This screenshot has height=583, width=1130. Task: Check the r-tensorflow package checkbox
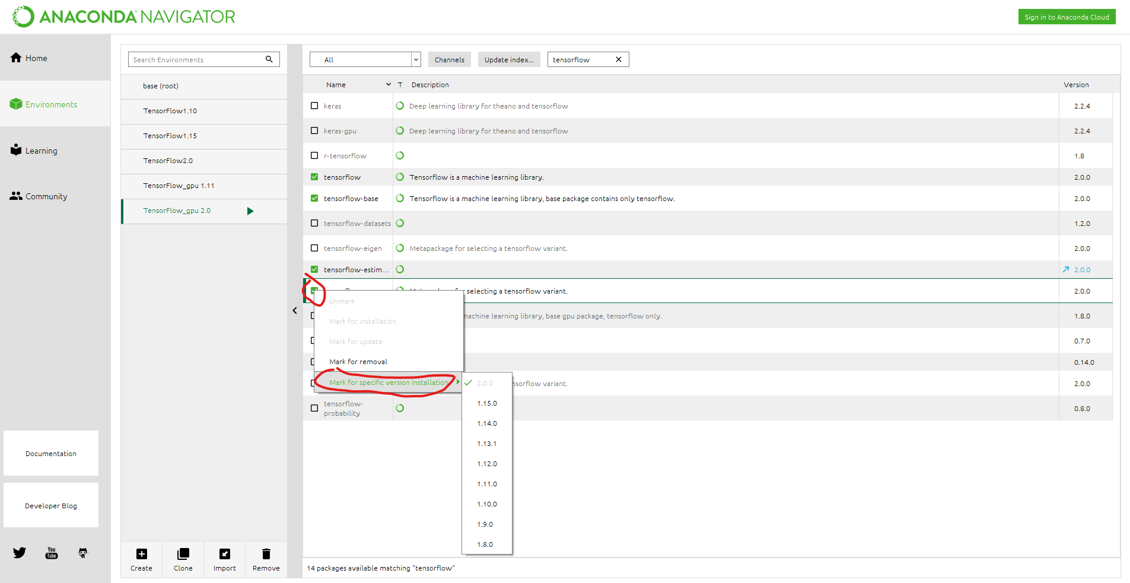pos(314,155)
